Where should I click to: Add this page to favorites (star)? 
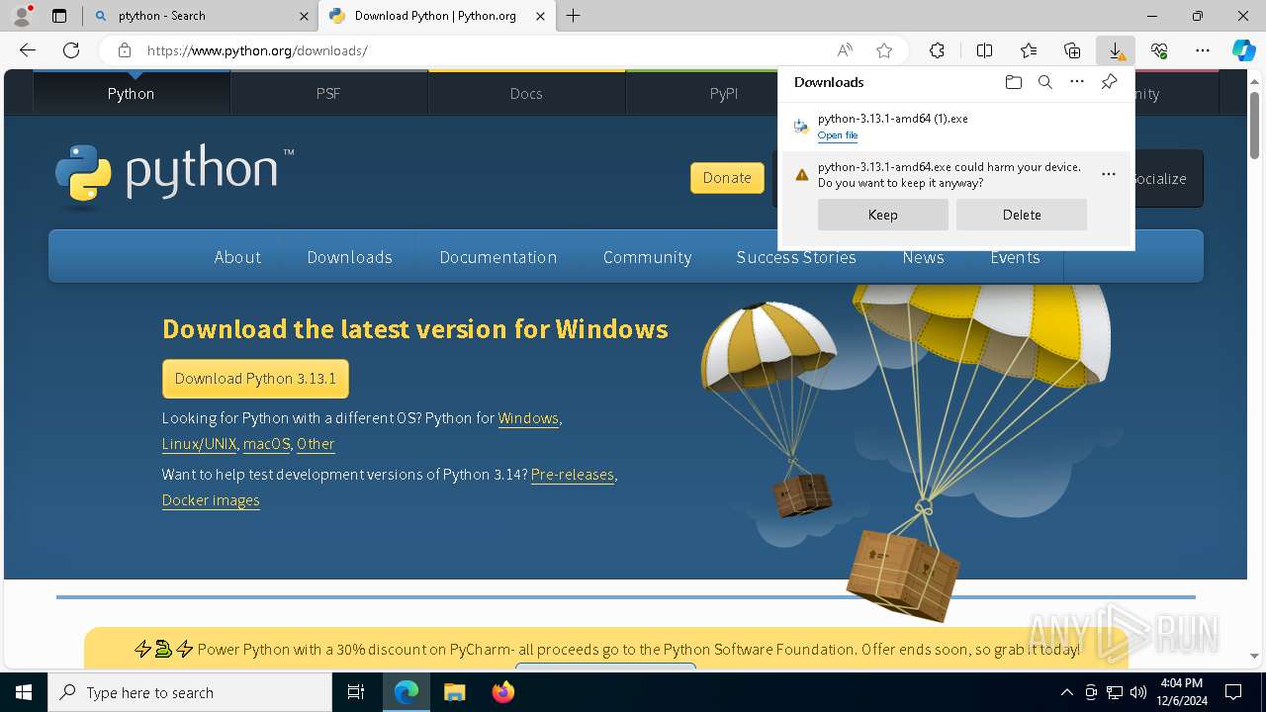[x=884, y=50]
